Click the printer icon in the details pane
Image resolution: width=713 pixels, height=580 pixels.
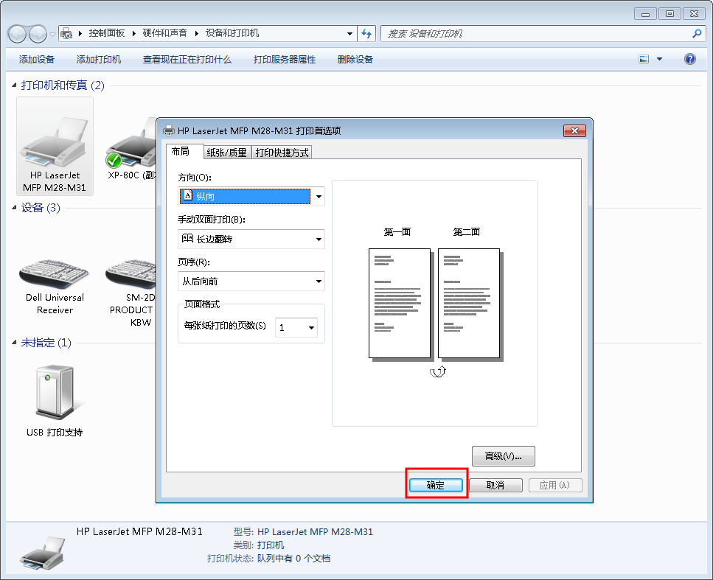(44, 553)
